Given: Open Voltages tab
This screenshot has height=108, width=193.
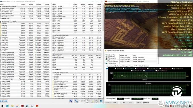Looking at the screenshot, I should [x=125, y=66].
